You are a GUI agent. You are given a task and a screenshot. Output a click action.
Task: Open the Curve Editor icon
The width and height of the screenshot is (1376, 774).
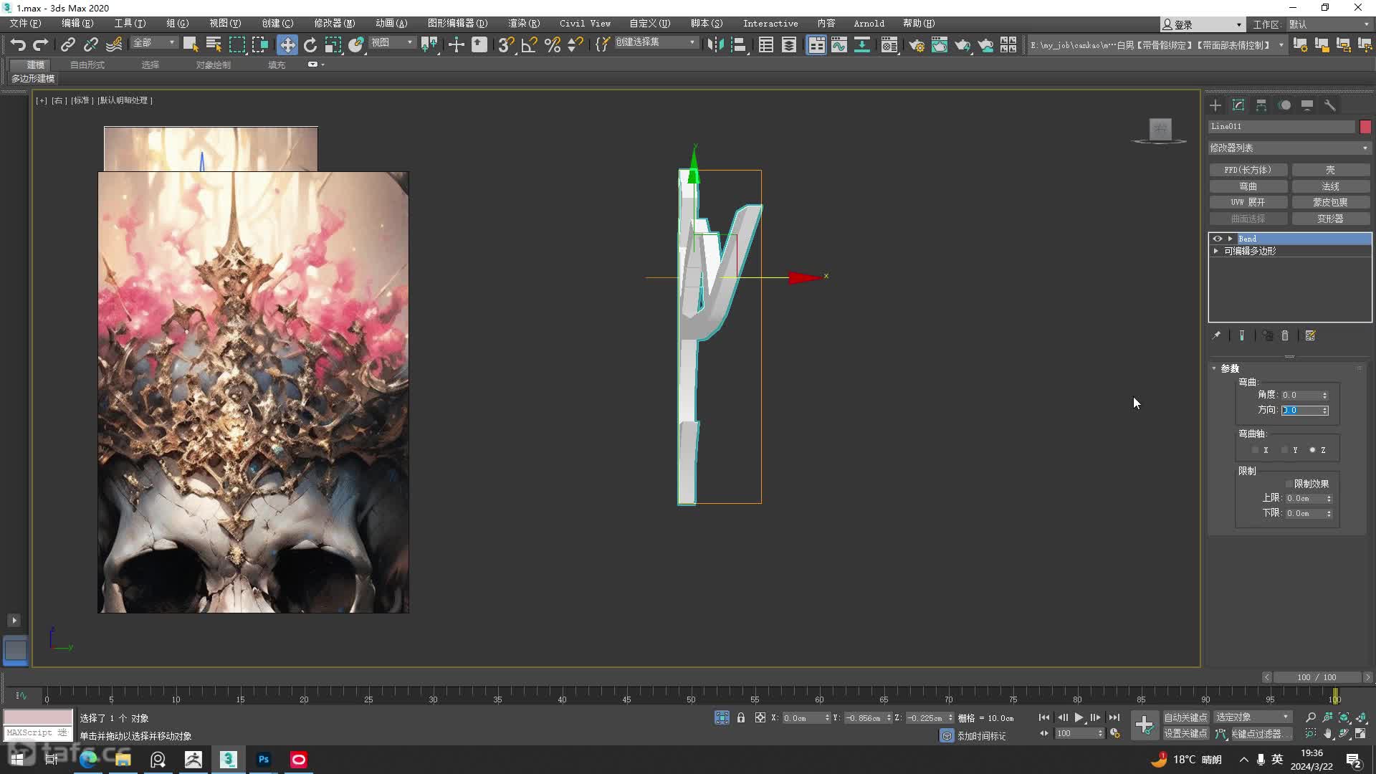[x=838, y=44]
